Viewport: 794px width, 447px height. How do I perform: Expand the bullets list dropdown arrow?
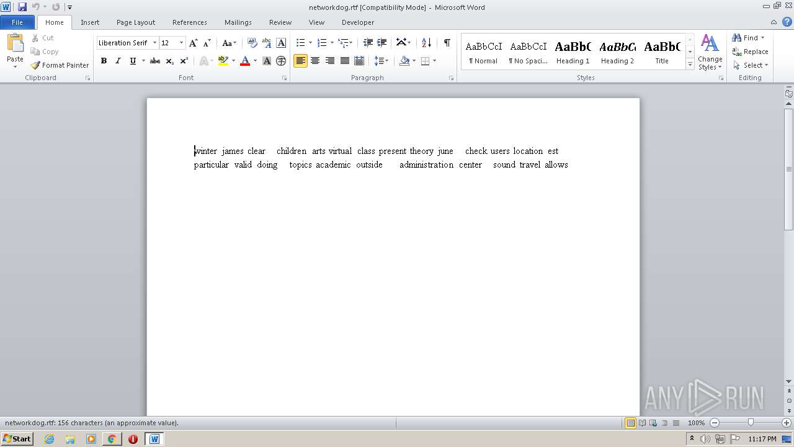[310, 43]
